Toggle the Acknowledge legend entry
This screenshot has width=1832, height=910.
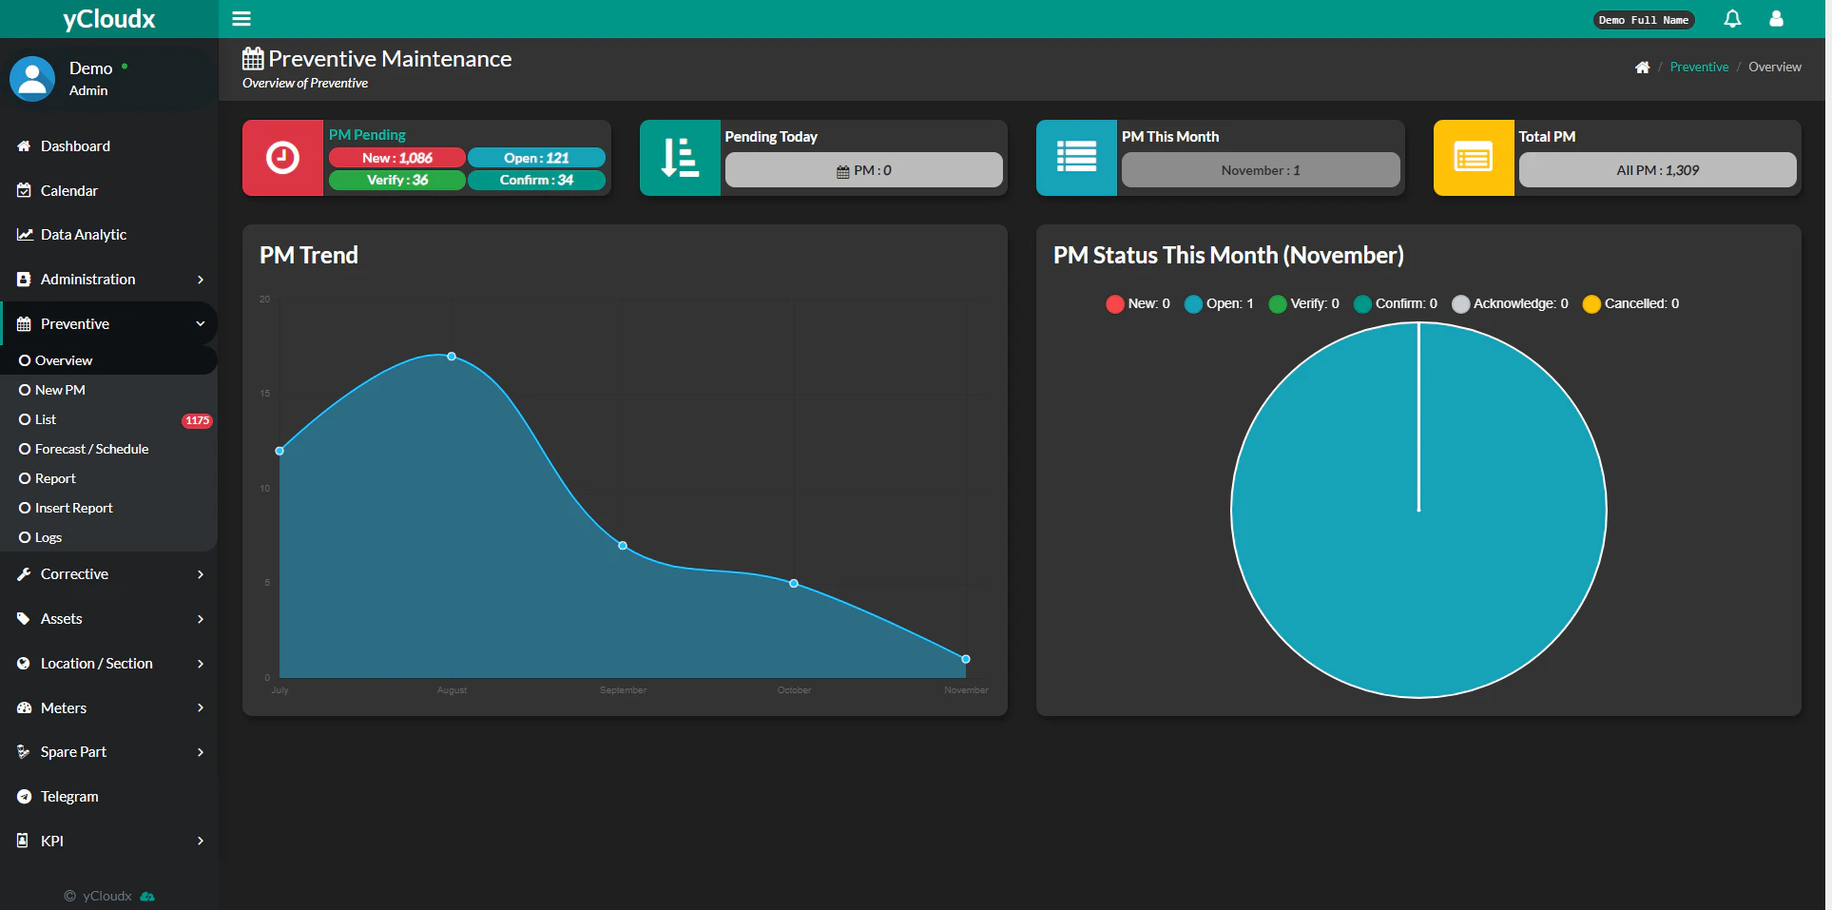coord(1511,303)
